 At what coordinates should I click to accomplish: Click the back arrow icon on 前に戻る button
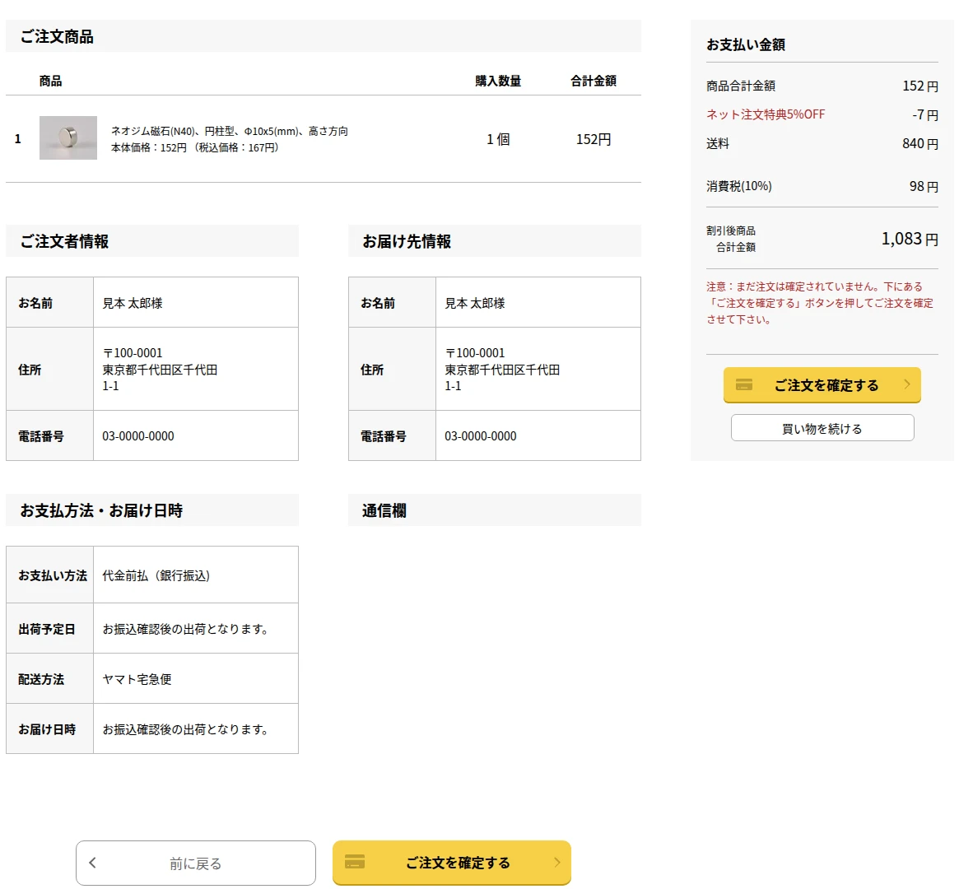(92, 862)
